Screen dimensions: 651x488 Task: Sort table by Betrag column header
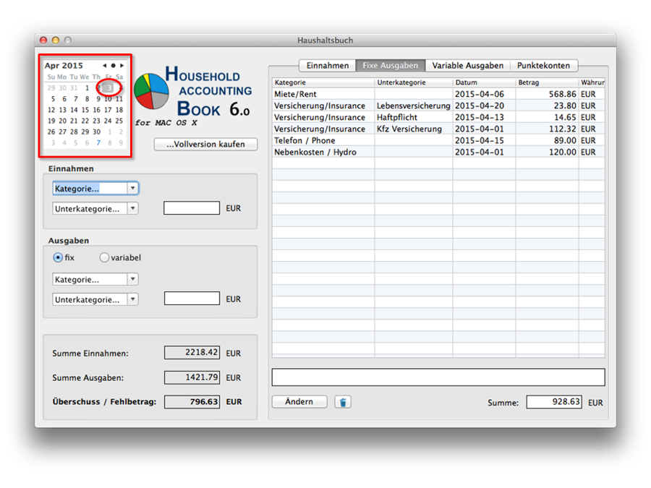(546, 82)
